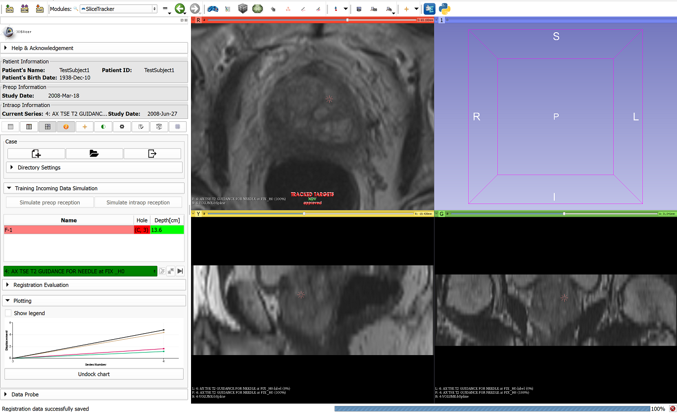The image size is (677, 413).
Task: Toggle the orange info annotation button
Action: tap(66, 127)
